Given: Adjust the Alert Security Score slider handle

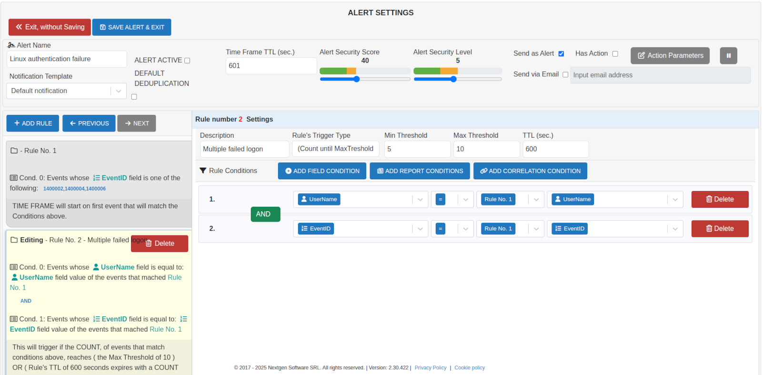Looking at the screenshot, I should point(356,79).
